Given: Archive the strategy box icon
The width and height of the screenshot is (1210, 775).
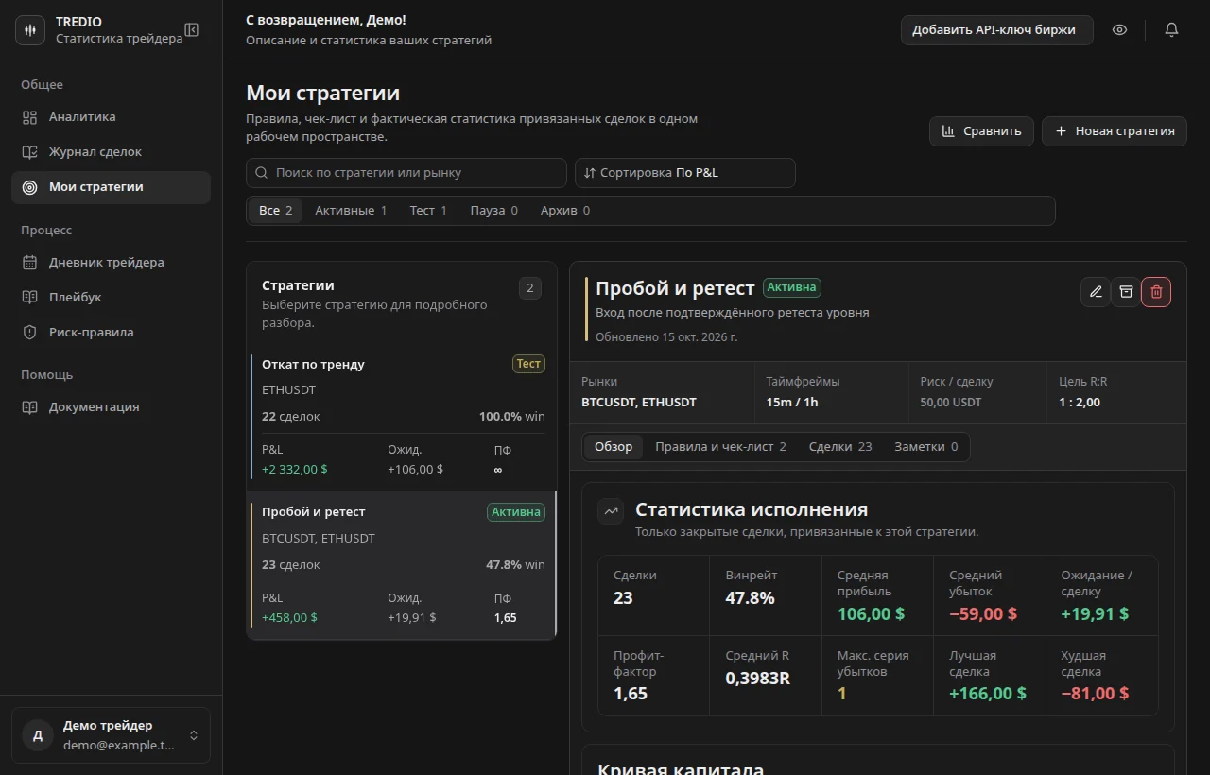Looking at the screenshot, I should pos(1126,292).
